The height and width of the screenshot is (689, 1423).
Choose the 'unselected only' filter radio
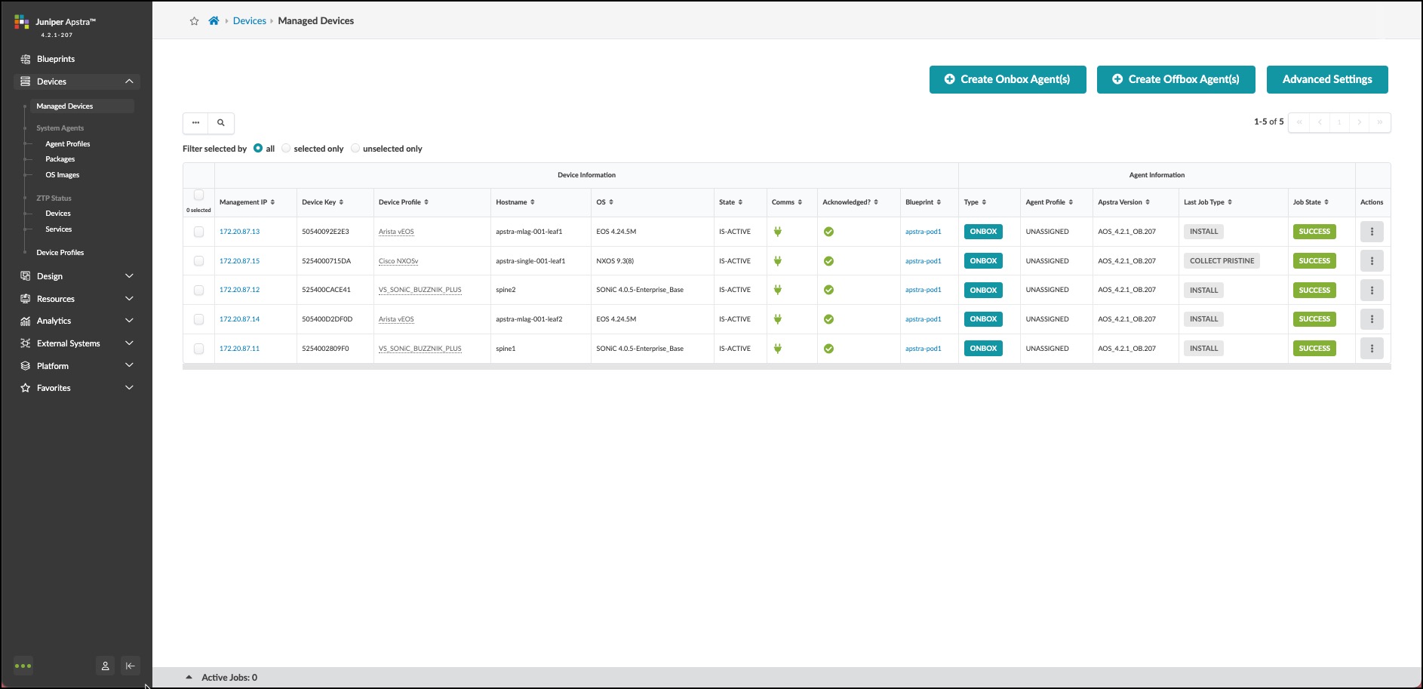[355, 149]
